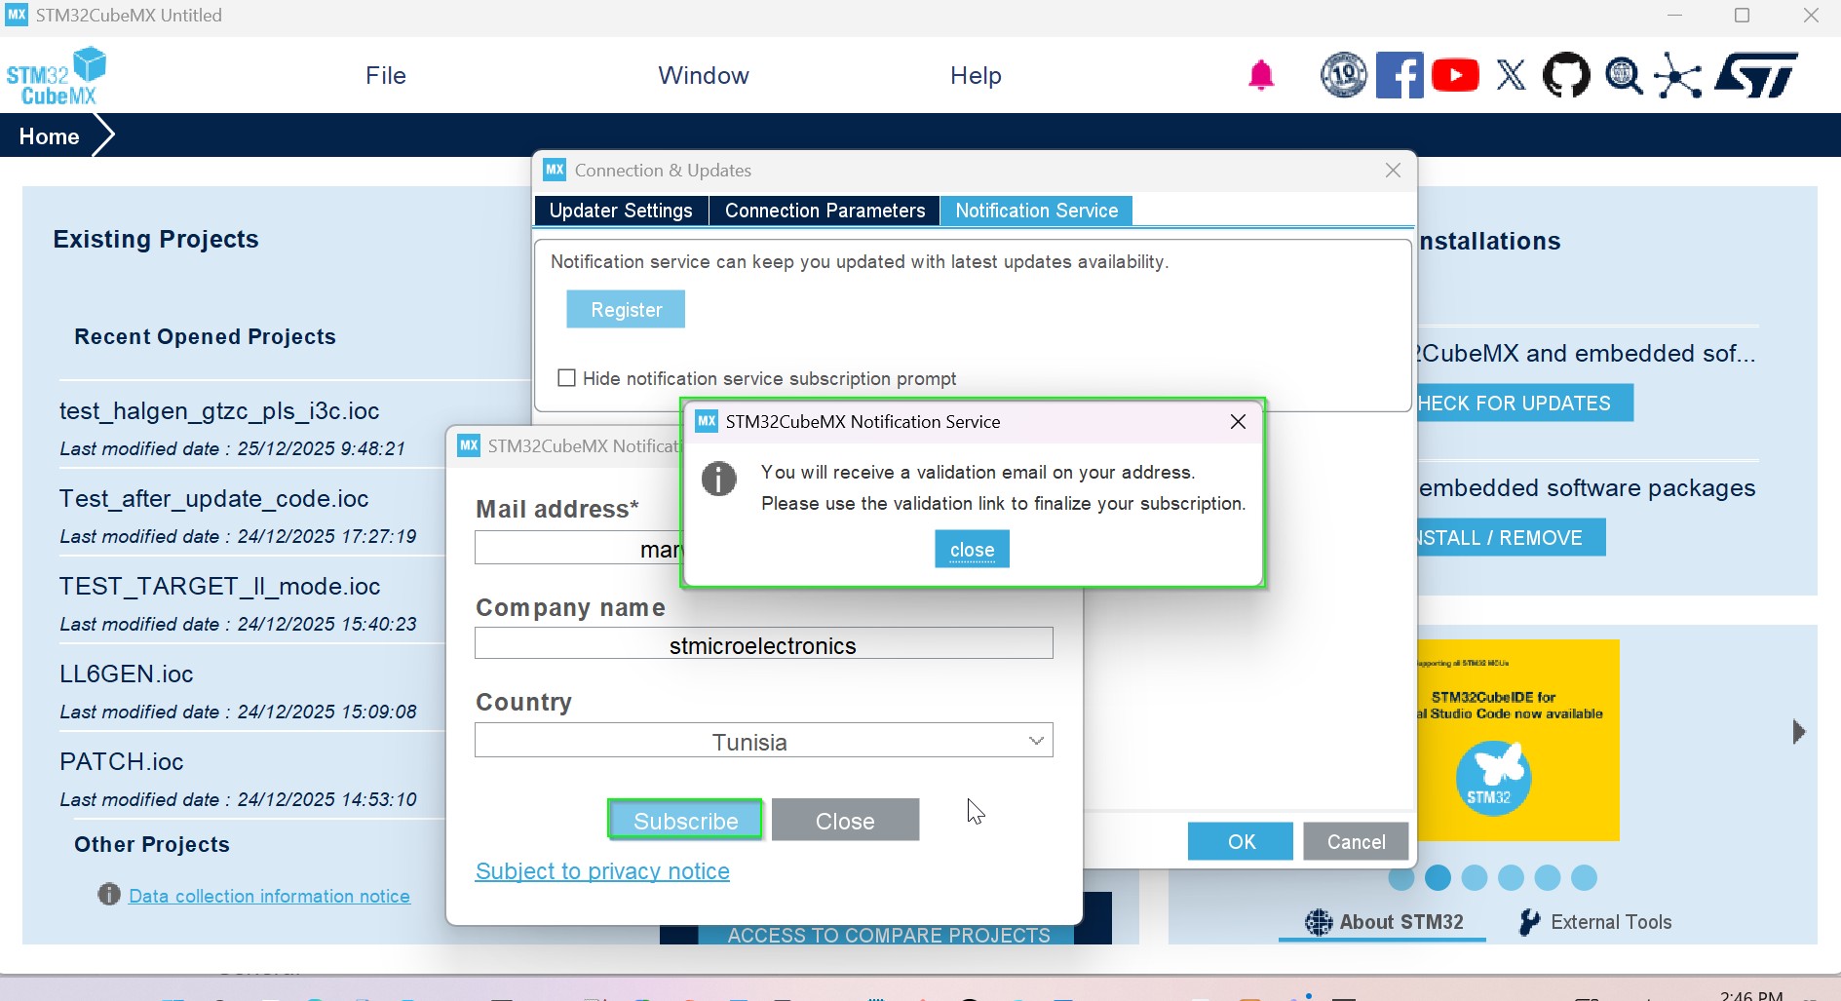Select the second (dark blue) carousel dot
This screenshot has width=1841, height=1001.
pos(1438,877)
